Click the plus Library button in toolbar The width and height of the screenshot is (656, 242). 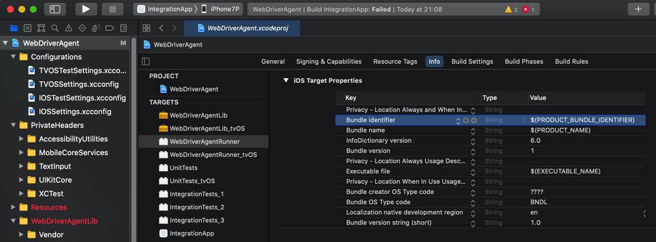click(x=638, y=9)
